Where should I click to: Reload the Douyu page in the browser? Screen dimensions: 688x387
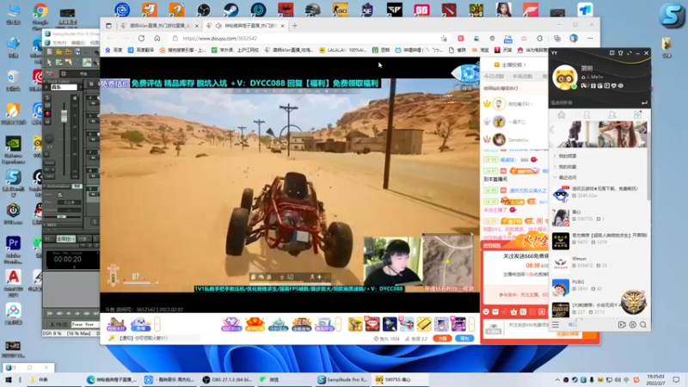tap(141, 38)
